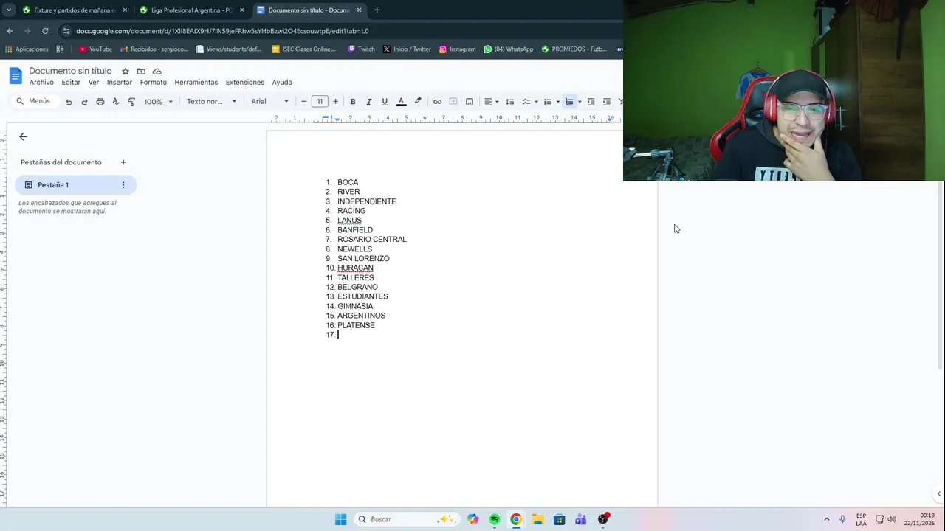Screen dimensions: 945x531
Task: Switch to Fixture y partidos browser tab
Action: pyautogui.click(x=75, y=10)
